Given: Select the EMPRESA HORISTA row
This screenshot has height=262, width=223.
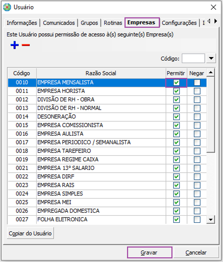Looking at the screenshot, I should click(x=107, y=91).
